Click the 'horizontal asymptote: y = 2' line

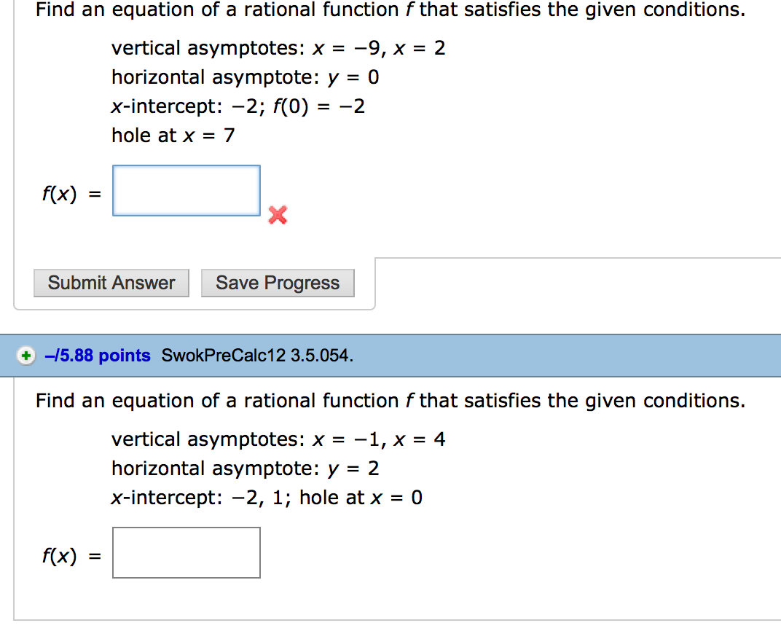(246, 469)
